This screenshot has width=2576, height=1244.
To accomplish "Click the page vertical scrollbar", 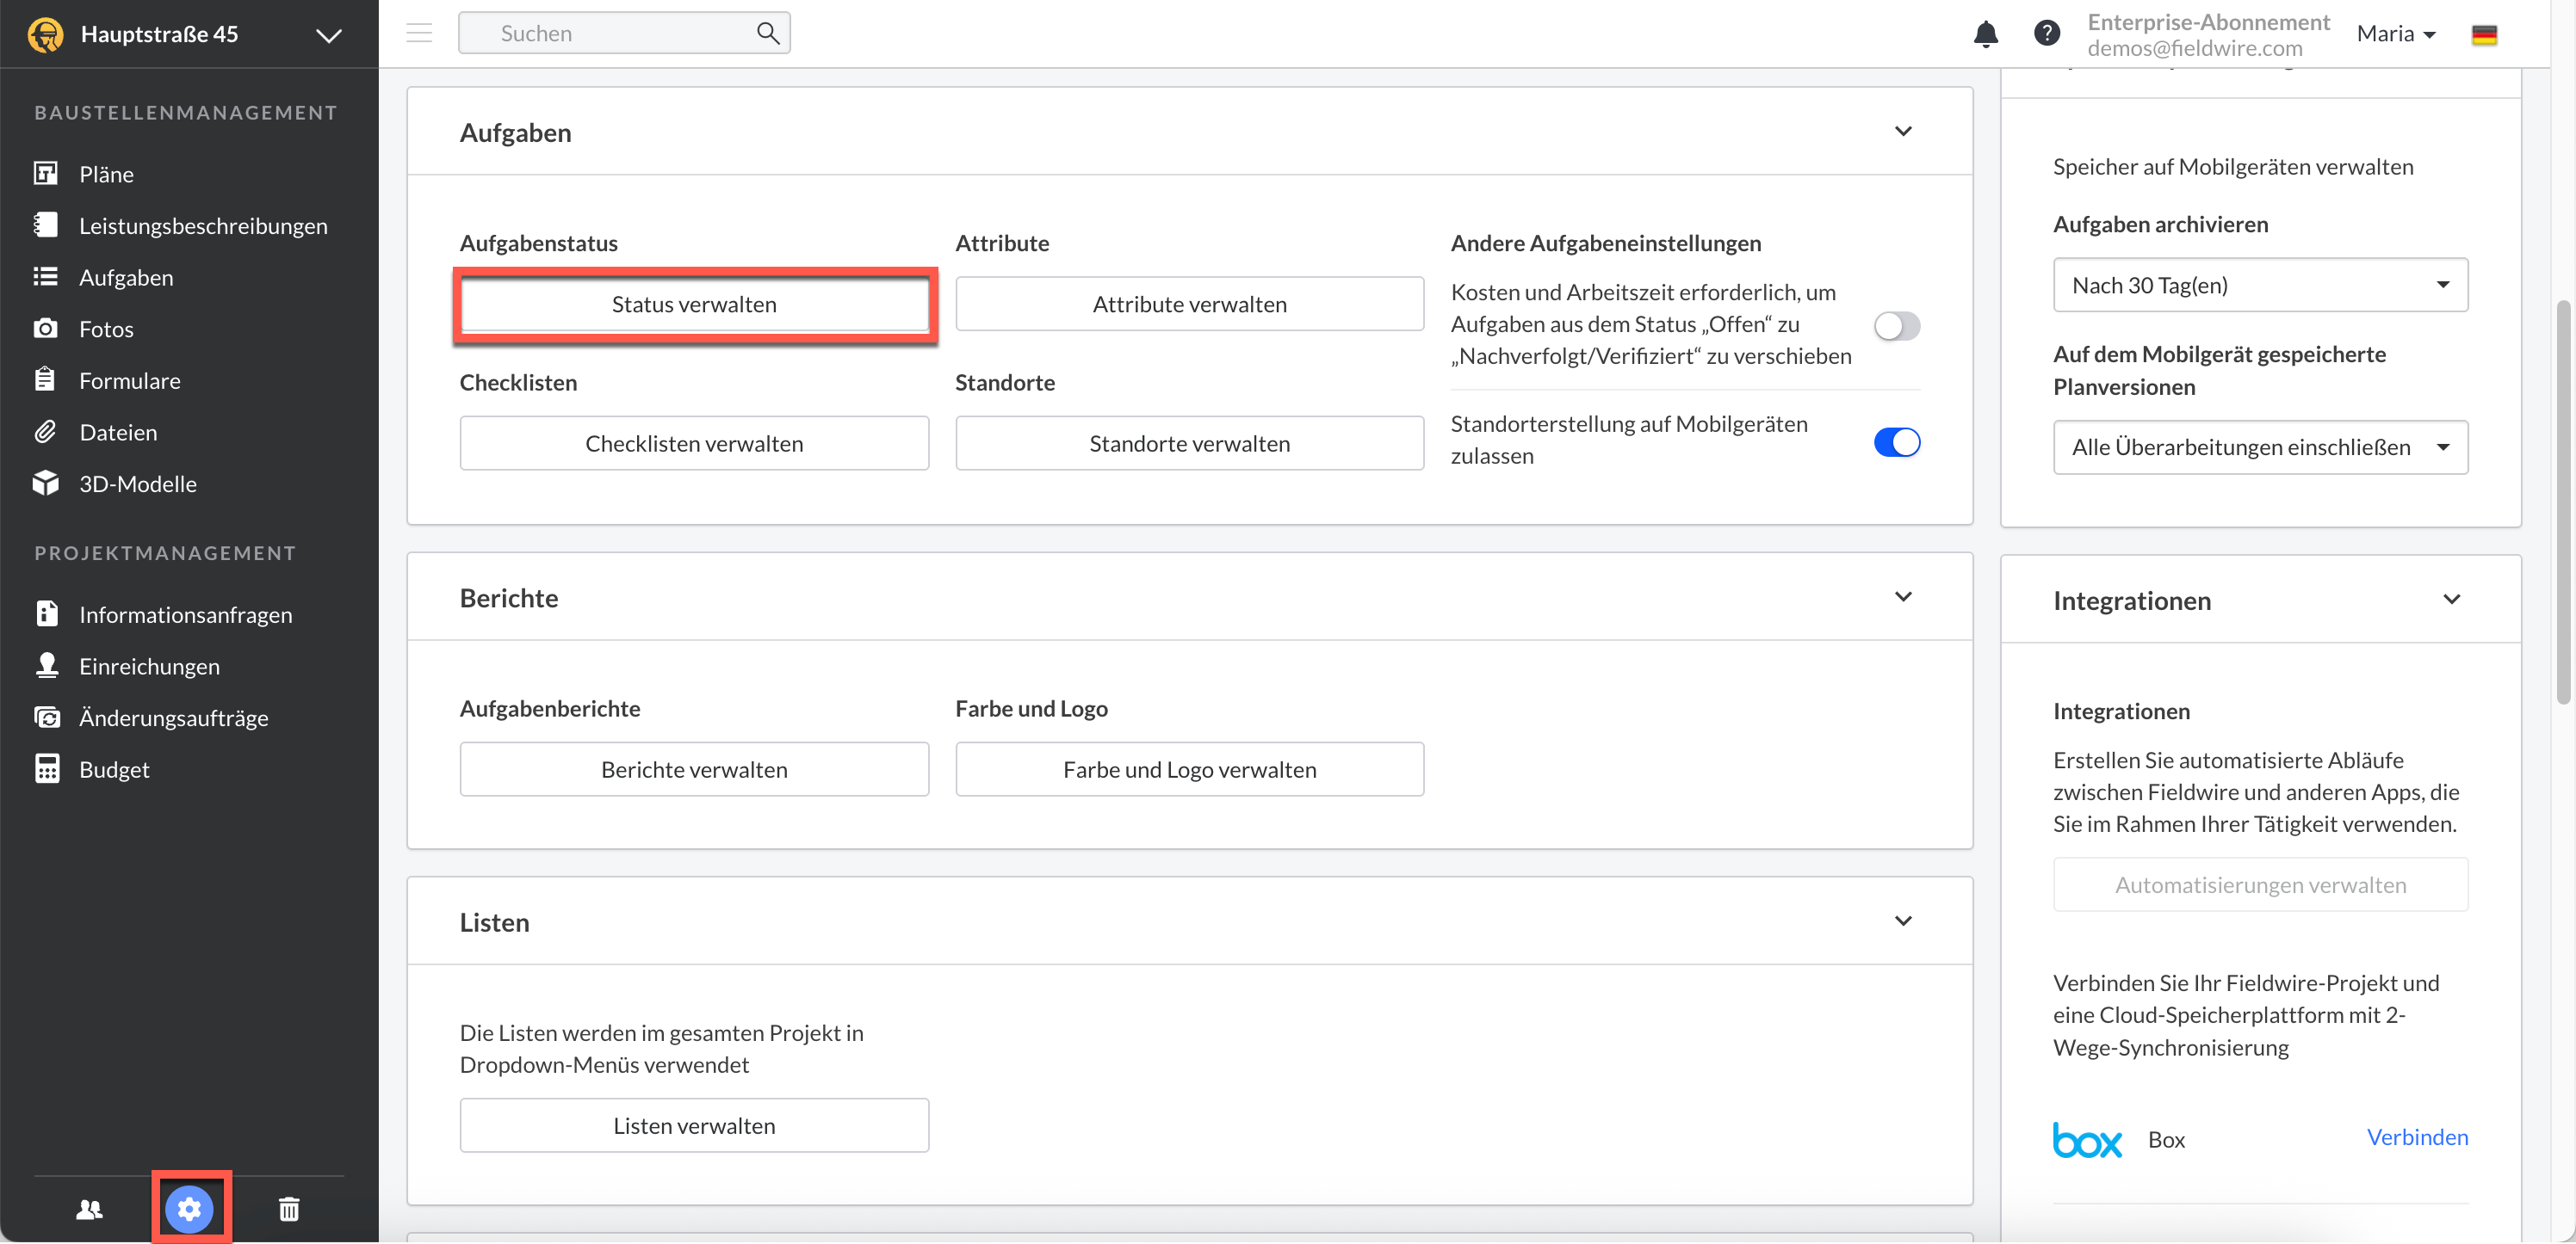I will 2563,500.
